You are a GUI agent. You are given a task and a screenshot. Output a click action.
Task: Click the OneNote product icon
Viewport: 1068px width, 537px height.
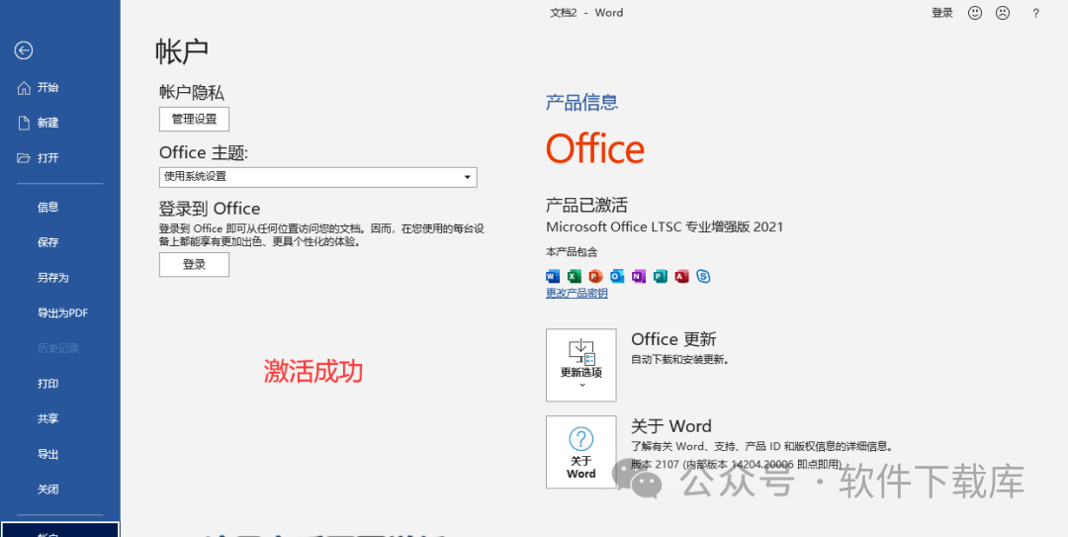(x=638, y=276)
